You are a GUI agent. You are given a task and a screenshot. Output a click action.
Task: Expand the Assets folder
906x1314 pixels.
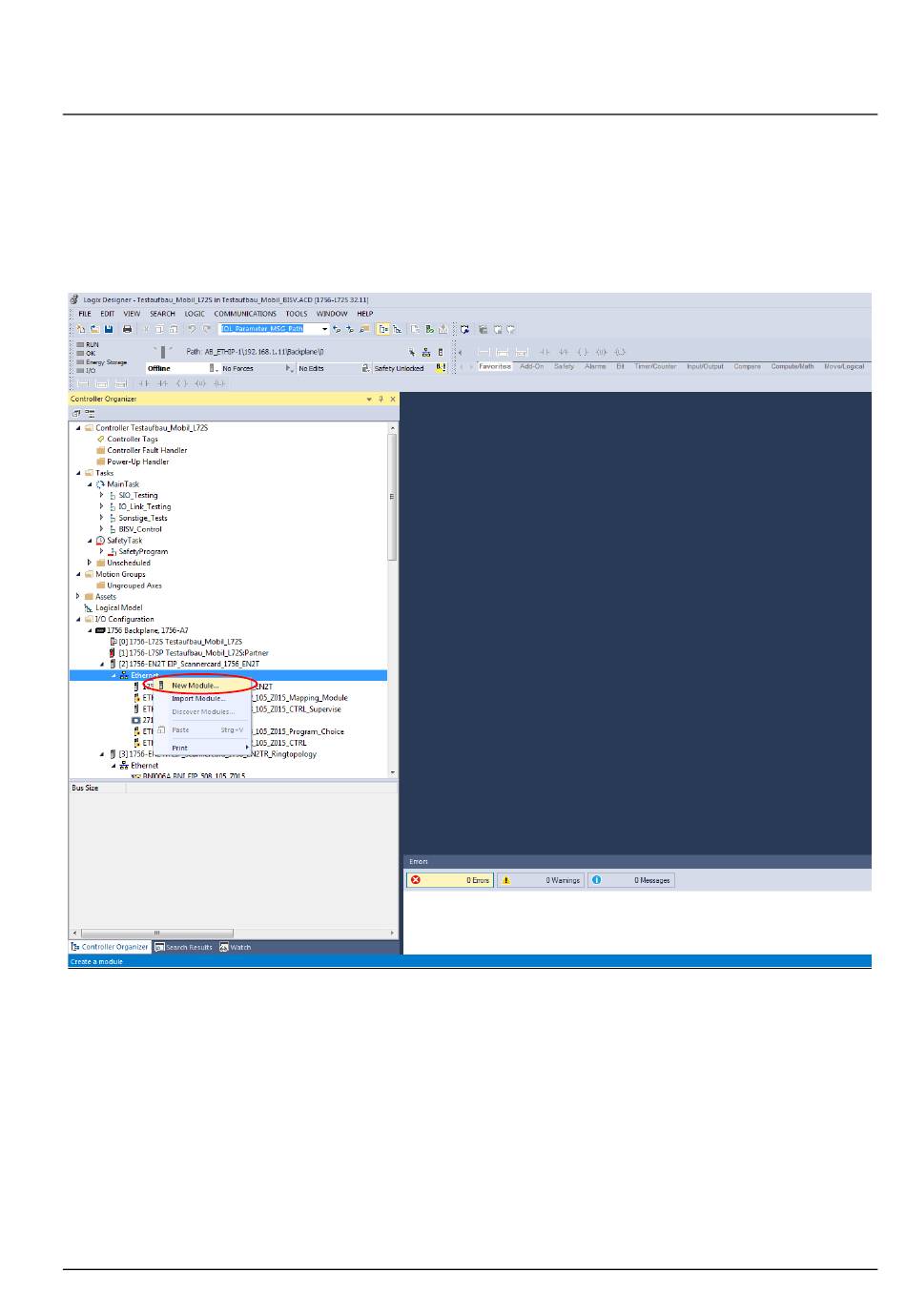78,597
